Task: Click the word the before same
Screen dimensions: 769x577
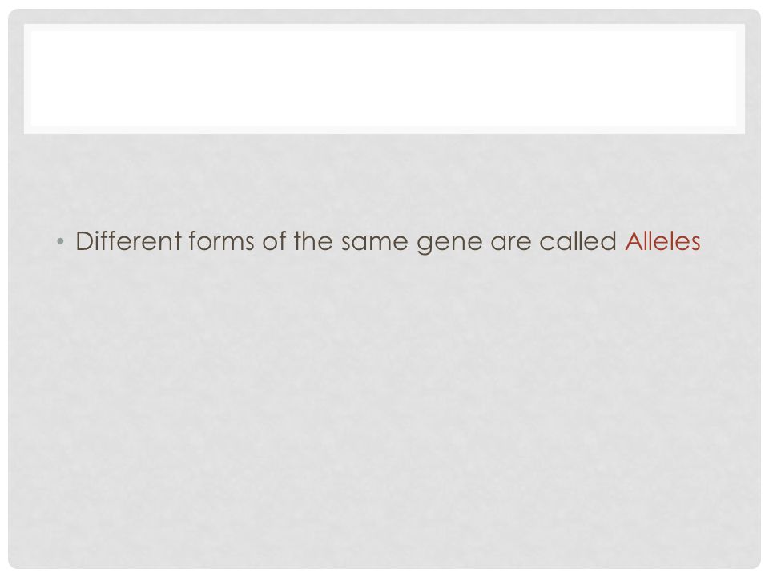Action: click(313, 241)
